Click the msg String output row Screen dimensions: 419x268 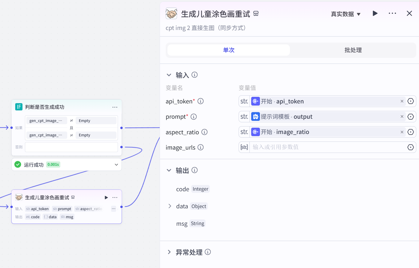(x=190, y=224)
